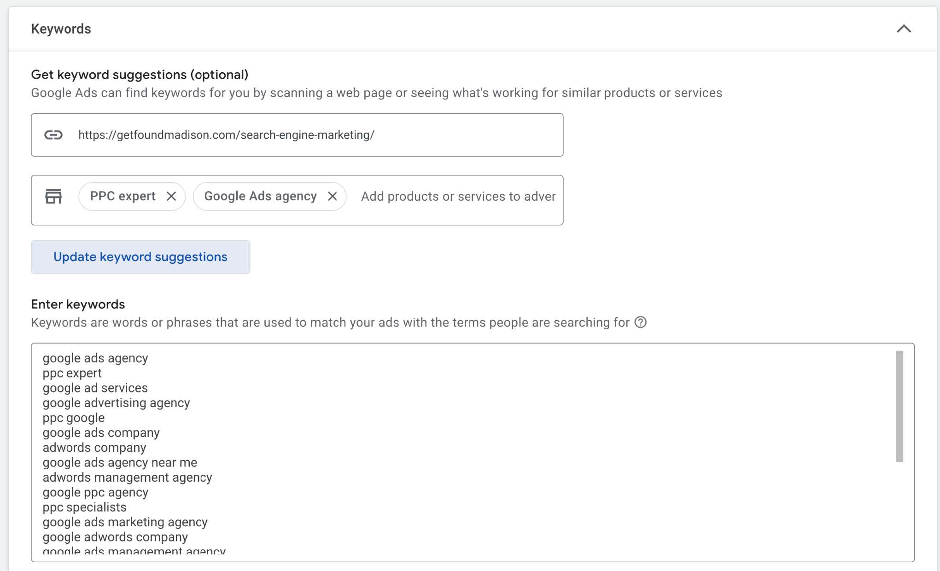This screenshot has height=571, width=940.
Task: Remove the Google Ads agency chip
Action: click(332, 197)
